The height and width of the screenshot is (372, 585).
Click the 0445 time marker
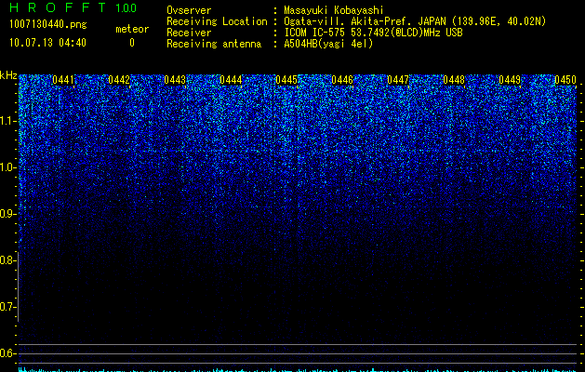[x=286, y=80]
